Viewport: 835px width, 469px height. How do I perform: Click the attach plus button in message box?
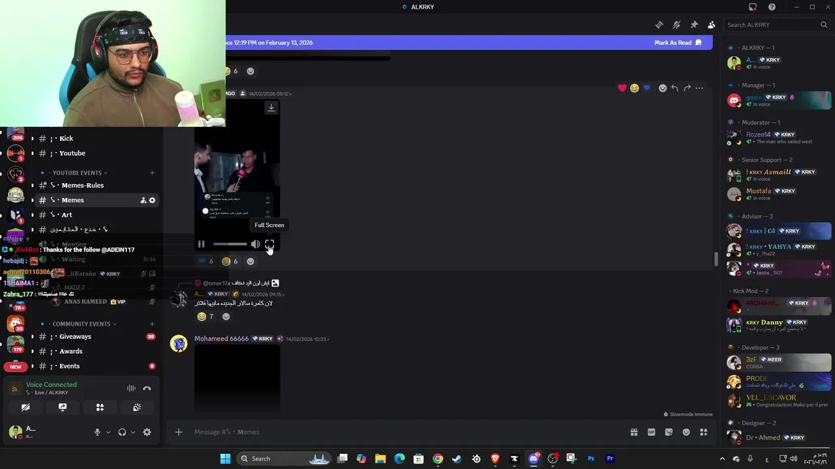point(178,432)
